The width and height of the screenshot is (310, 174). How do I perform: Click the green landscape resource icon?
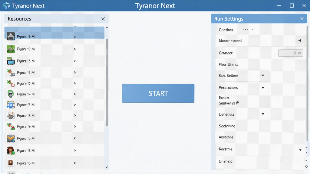(11, 49)
